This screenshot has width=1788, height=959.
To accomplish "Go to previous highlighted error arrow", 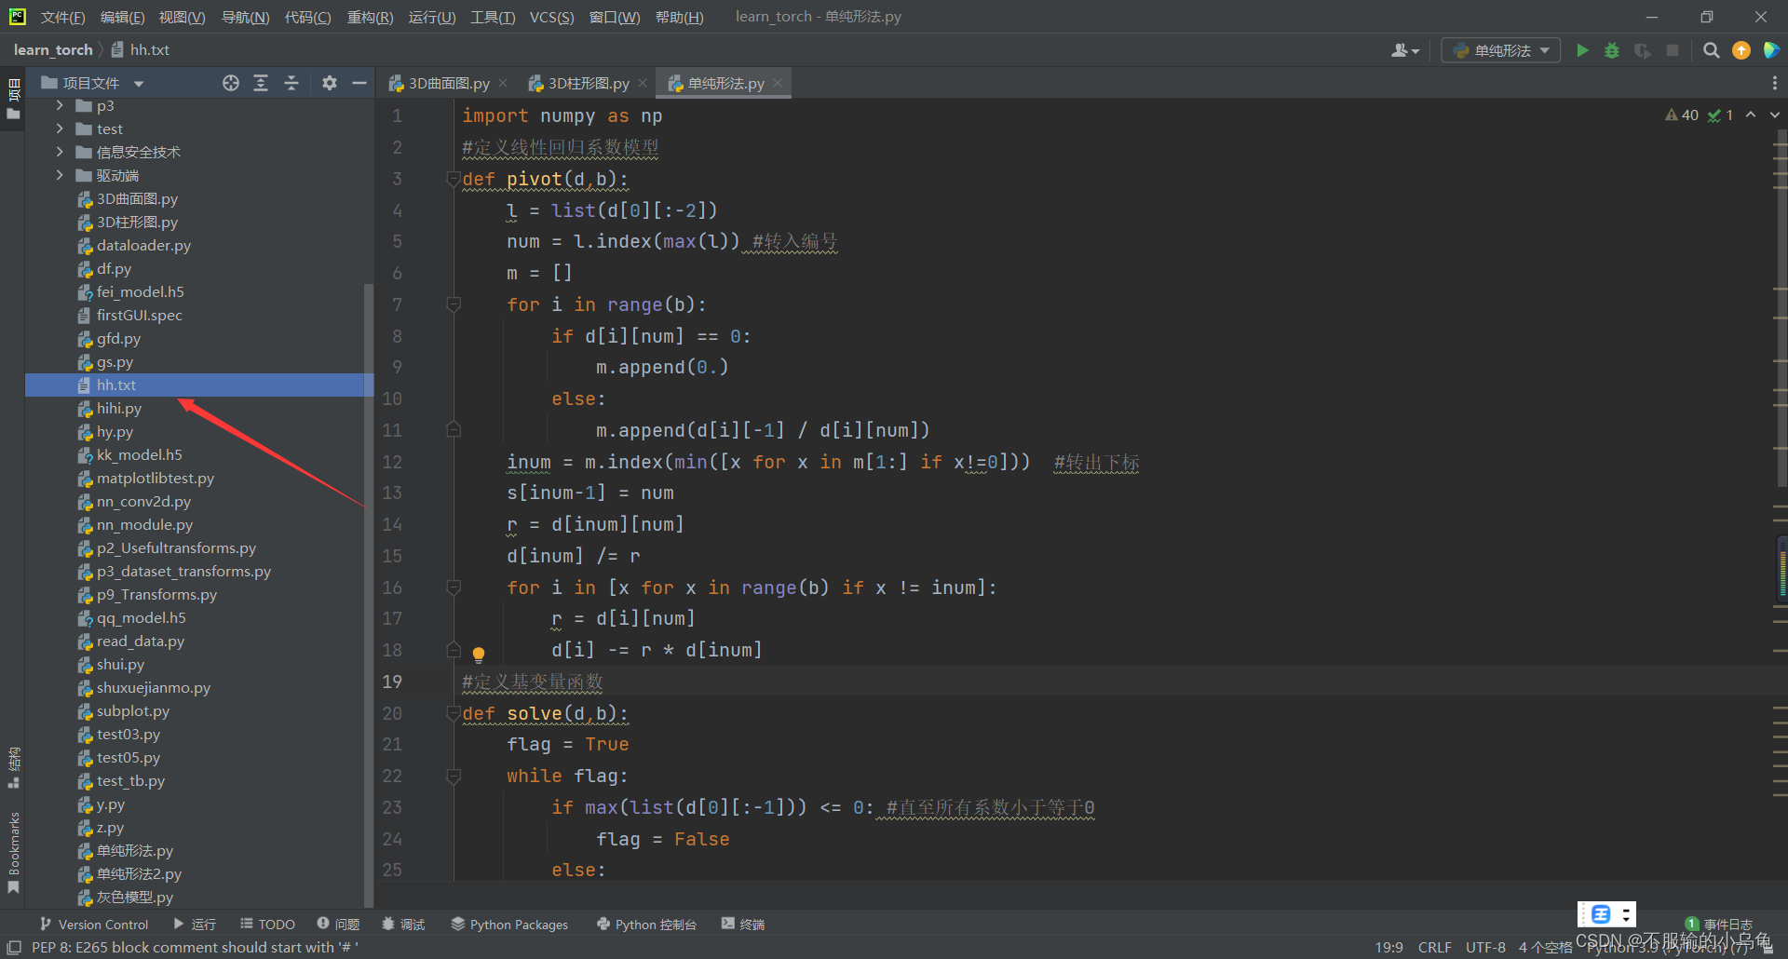I will [1751, 115].
